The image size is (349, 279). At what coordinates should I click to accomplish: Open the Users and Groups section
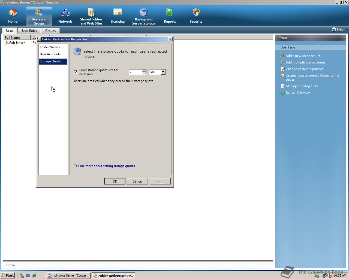click(x=39, y=16)
